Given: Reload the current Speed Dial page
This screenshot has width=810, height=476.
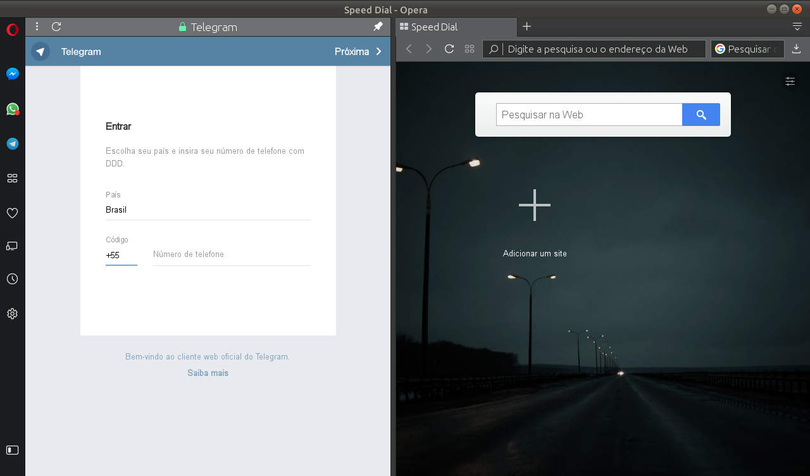Looking at the screenshot, I should click(449, 49).
